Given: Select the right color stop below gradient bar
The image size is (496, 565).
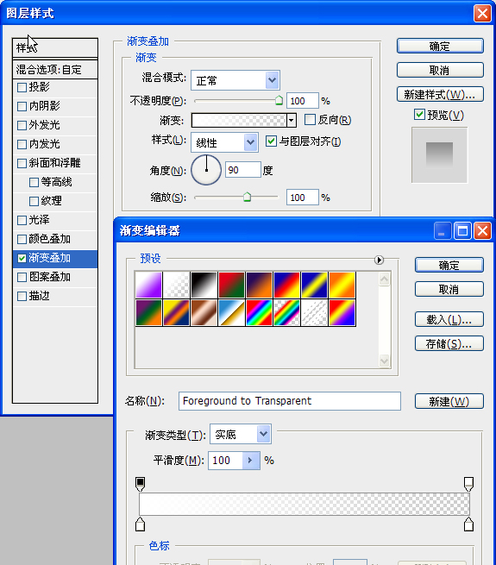Looking at the screenshot, I should point(468,524).
